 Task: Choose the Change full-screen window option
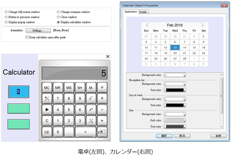coord(6,12)
